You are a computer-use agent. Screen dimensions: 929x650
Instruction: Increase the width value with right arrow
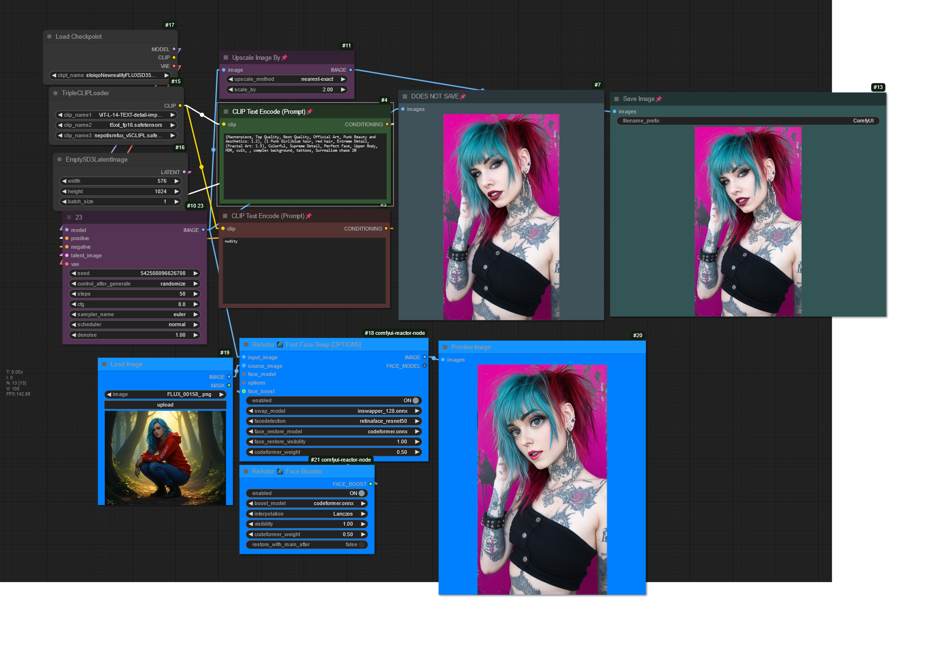(177, 181)
